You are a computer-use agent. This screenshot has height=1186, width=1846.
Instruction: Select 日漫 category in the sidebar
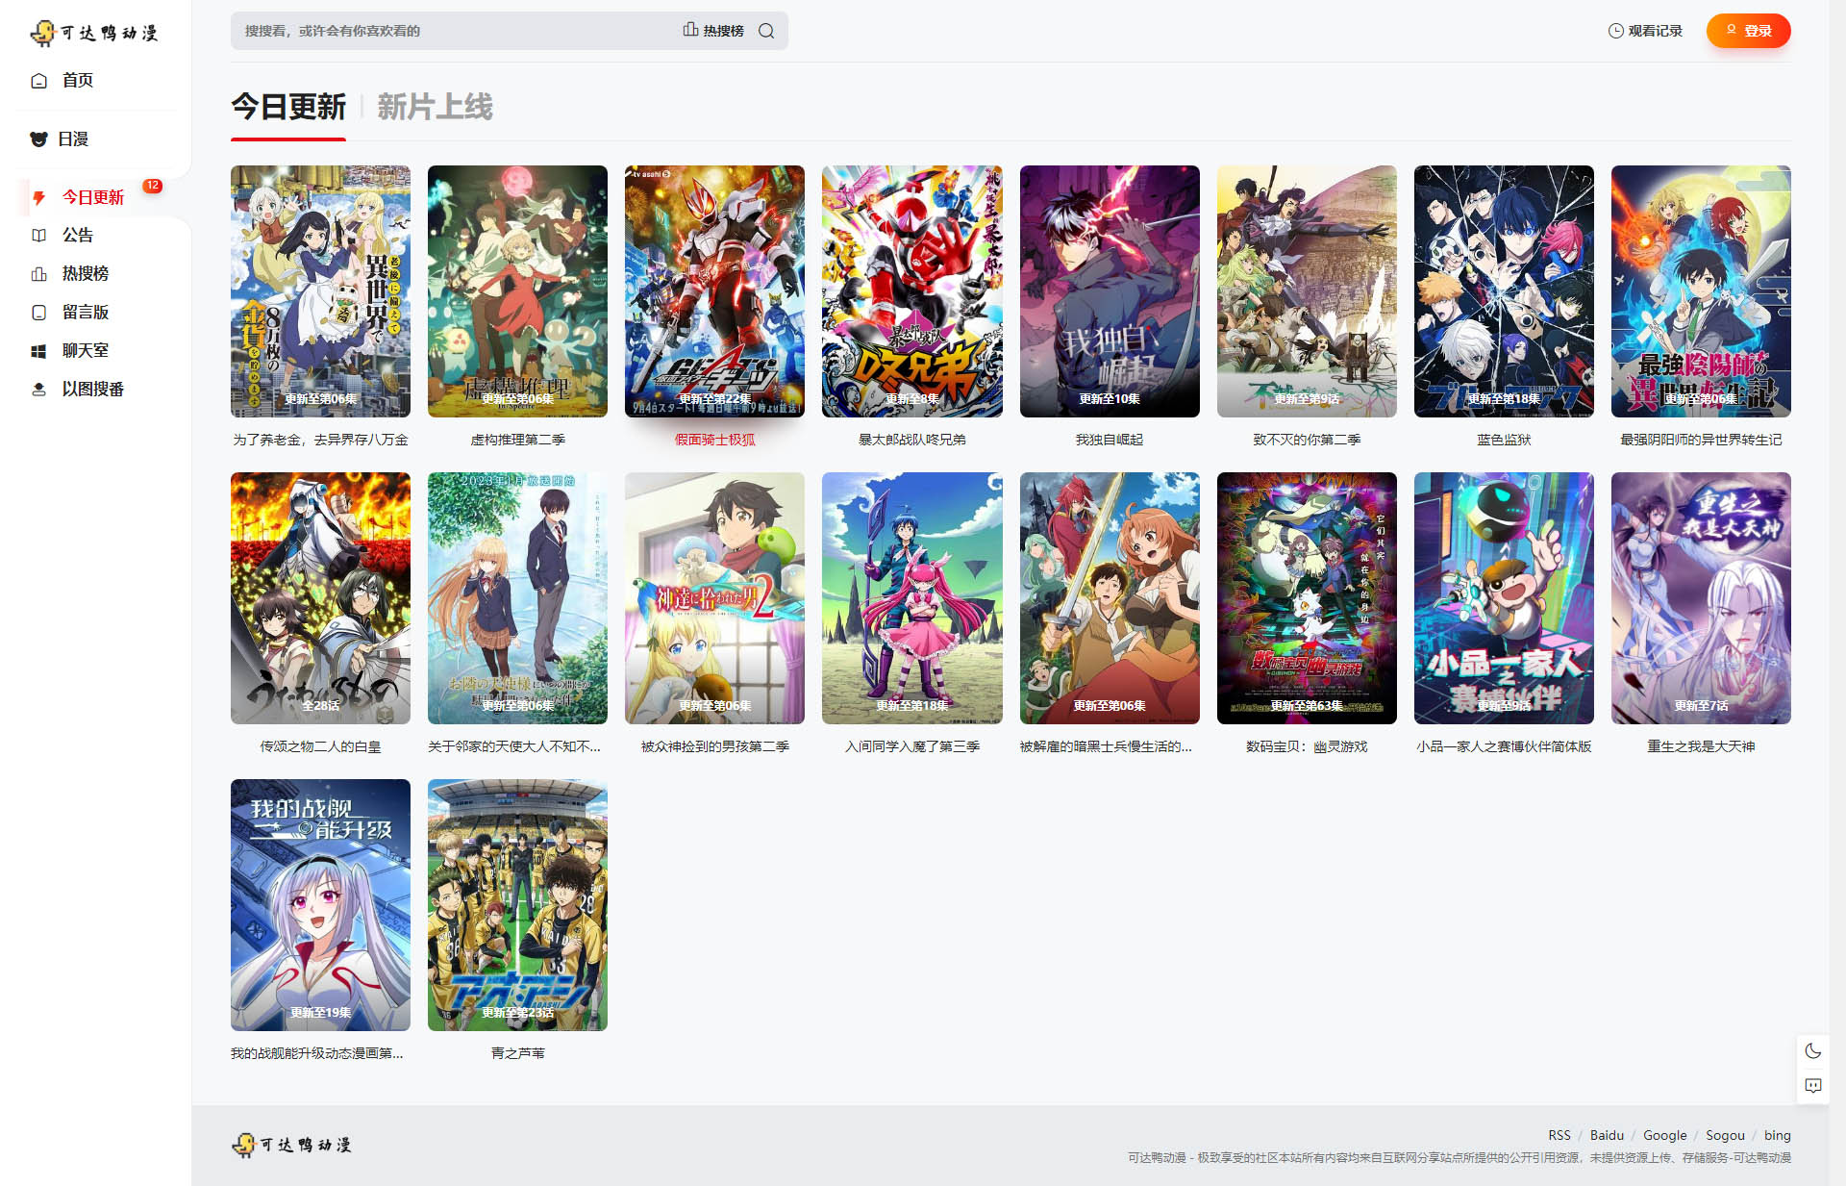click(x=72, y=139)
